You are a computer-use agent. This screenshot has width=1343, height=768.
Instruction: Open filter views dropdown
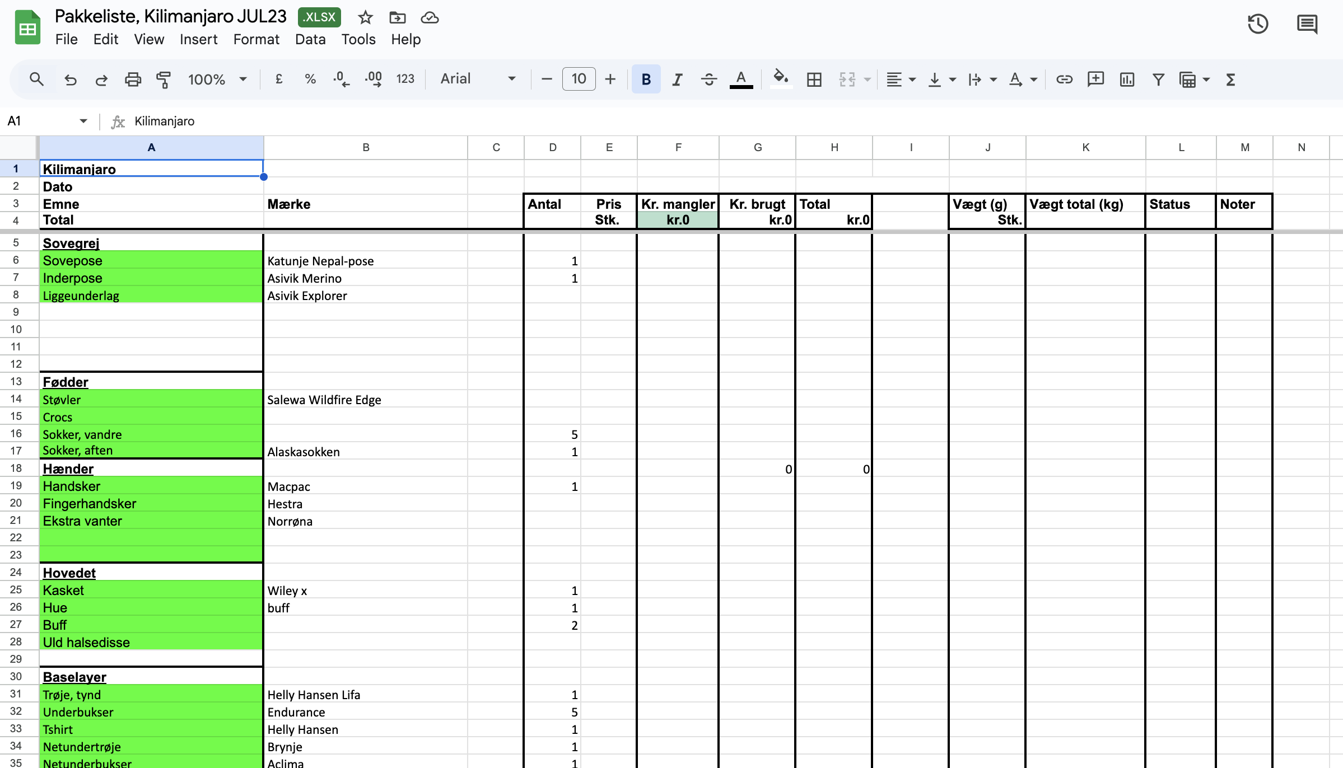point(1194,79)
